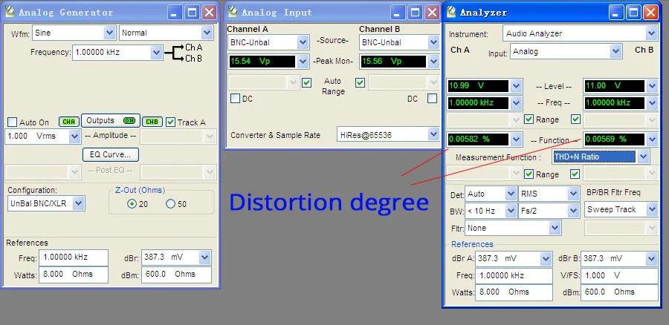The image size is (669, 325).
Task: Open the BP/BR Fltr Freq Sweep Track dropdown
Action: pyautogui.click(x=652, y=209)
